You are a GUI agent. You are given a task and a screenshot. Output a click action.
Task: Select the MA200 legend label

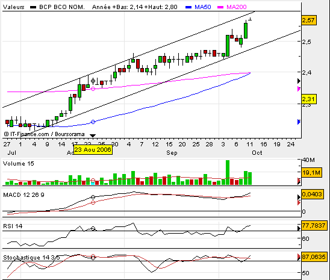click(236, 7)
